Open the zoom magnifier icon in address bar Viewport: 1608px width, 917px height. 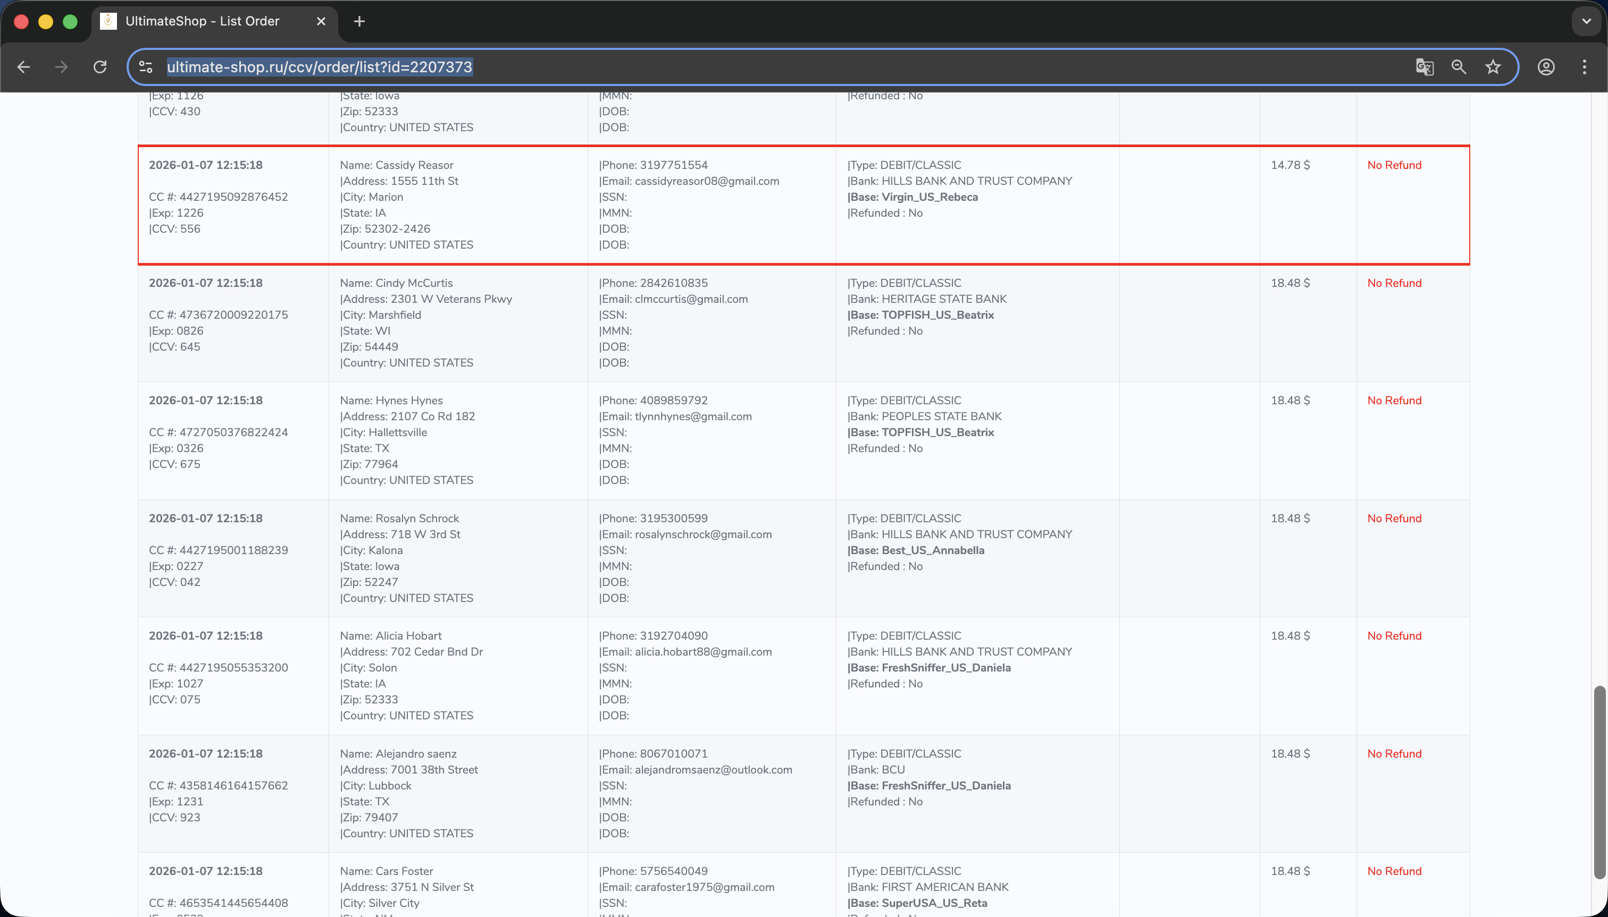coord(1458,67)
